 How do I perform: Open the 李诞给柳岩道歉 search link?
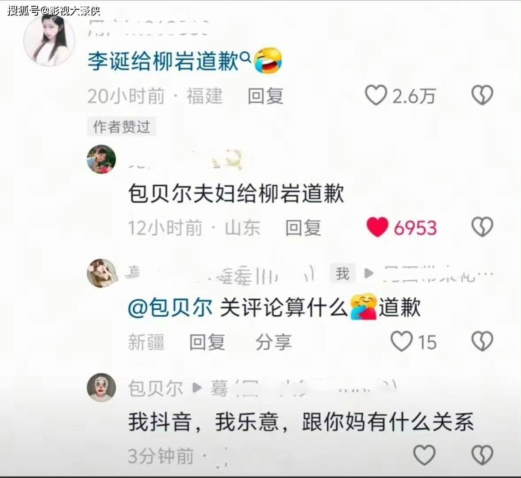pos(163,61)
